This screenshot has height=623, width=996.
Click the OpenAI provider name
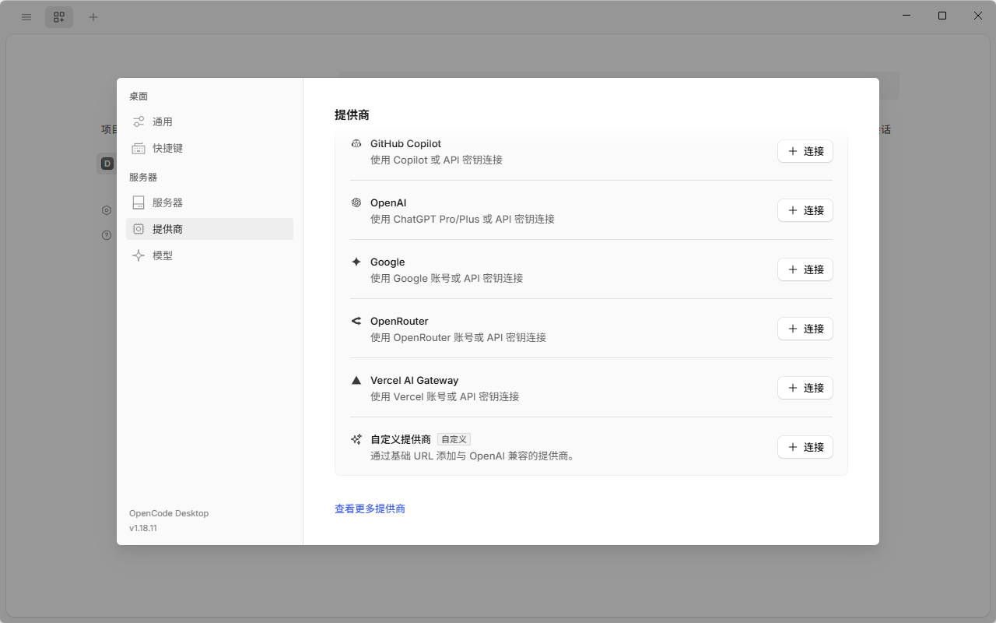388,202
